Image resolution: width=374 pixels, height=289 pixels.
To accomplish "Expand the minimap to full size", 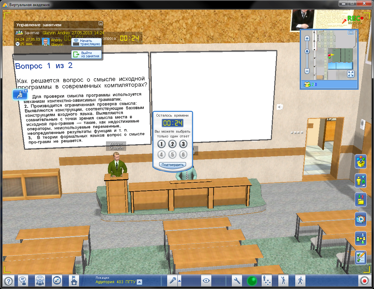I will pyautogui.click(x=351, y=74).
